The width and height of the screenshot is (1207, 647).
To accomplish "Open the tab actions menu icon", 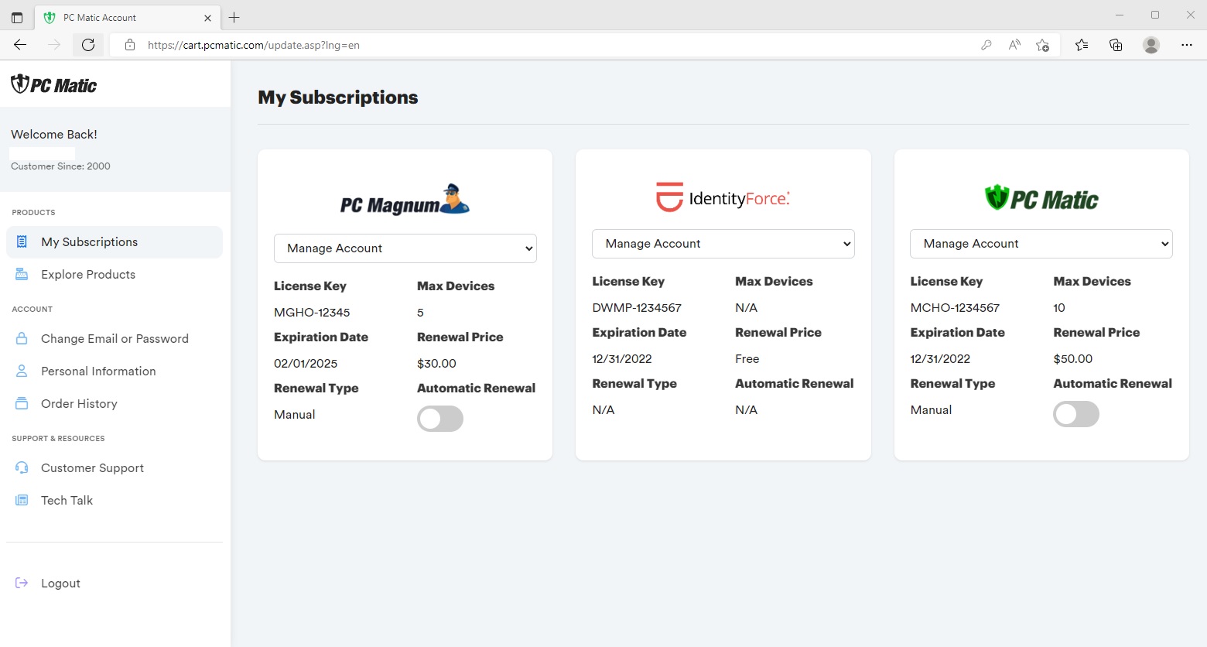I will [17, 17].
